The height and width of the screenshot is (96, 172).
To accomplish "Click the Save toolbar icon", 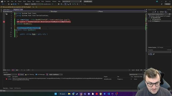I will 14,4.
